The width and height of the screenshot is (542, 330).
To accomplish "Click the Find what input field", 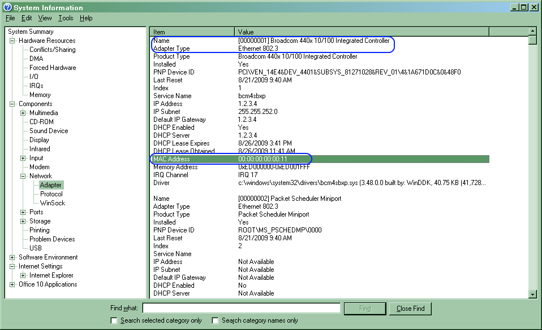I will tap(241, 308).
